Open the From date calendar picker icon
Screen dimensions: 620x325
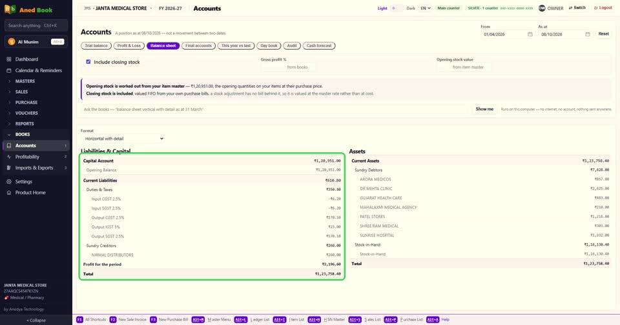pos(530,34)
